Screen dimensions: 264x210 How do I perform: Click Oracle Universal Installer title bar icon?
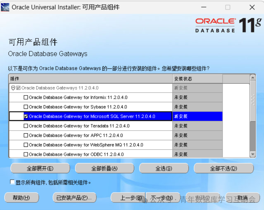point(5,7)
